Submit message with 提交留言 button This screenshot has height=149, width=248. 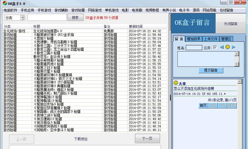211,70
